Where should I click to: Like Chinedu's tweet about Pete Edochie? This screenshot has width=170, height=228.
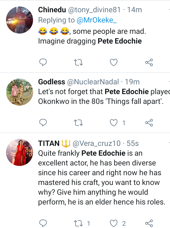tap(114, 62)
